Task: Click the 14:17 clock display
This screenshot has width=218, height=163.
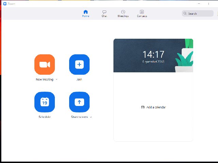Action: [154, 54]
